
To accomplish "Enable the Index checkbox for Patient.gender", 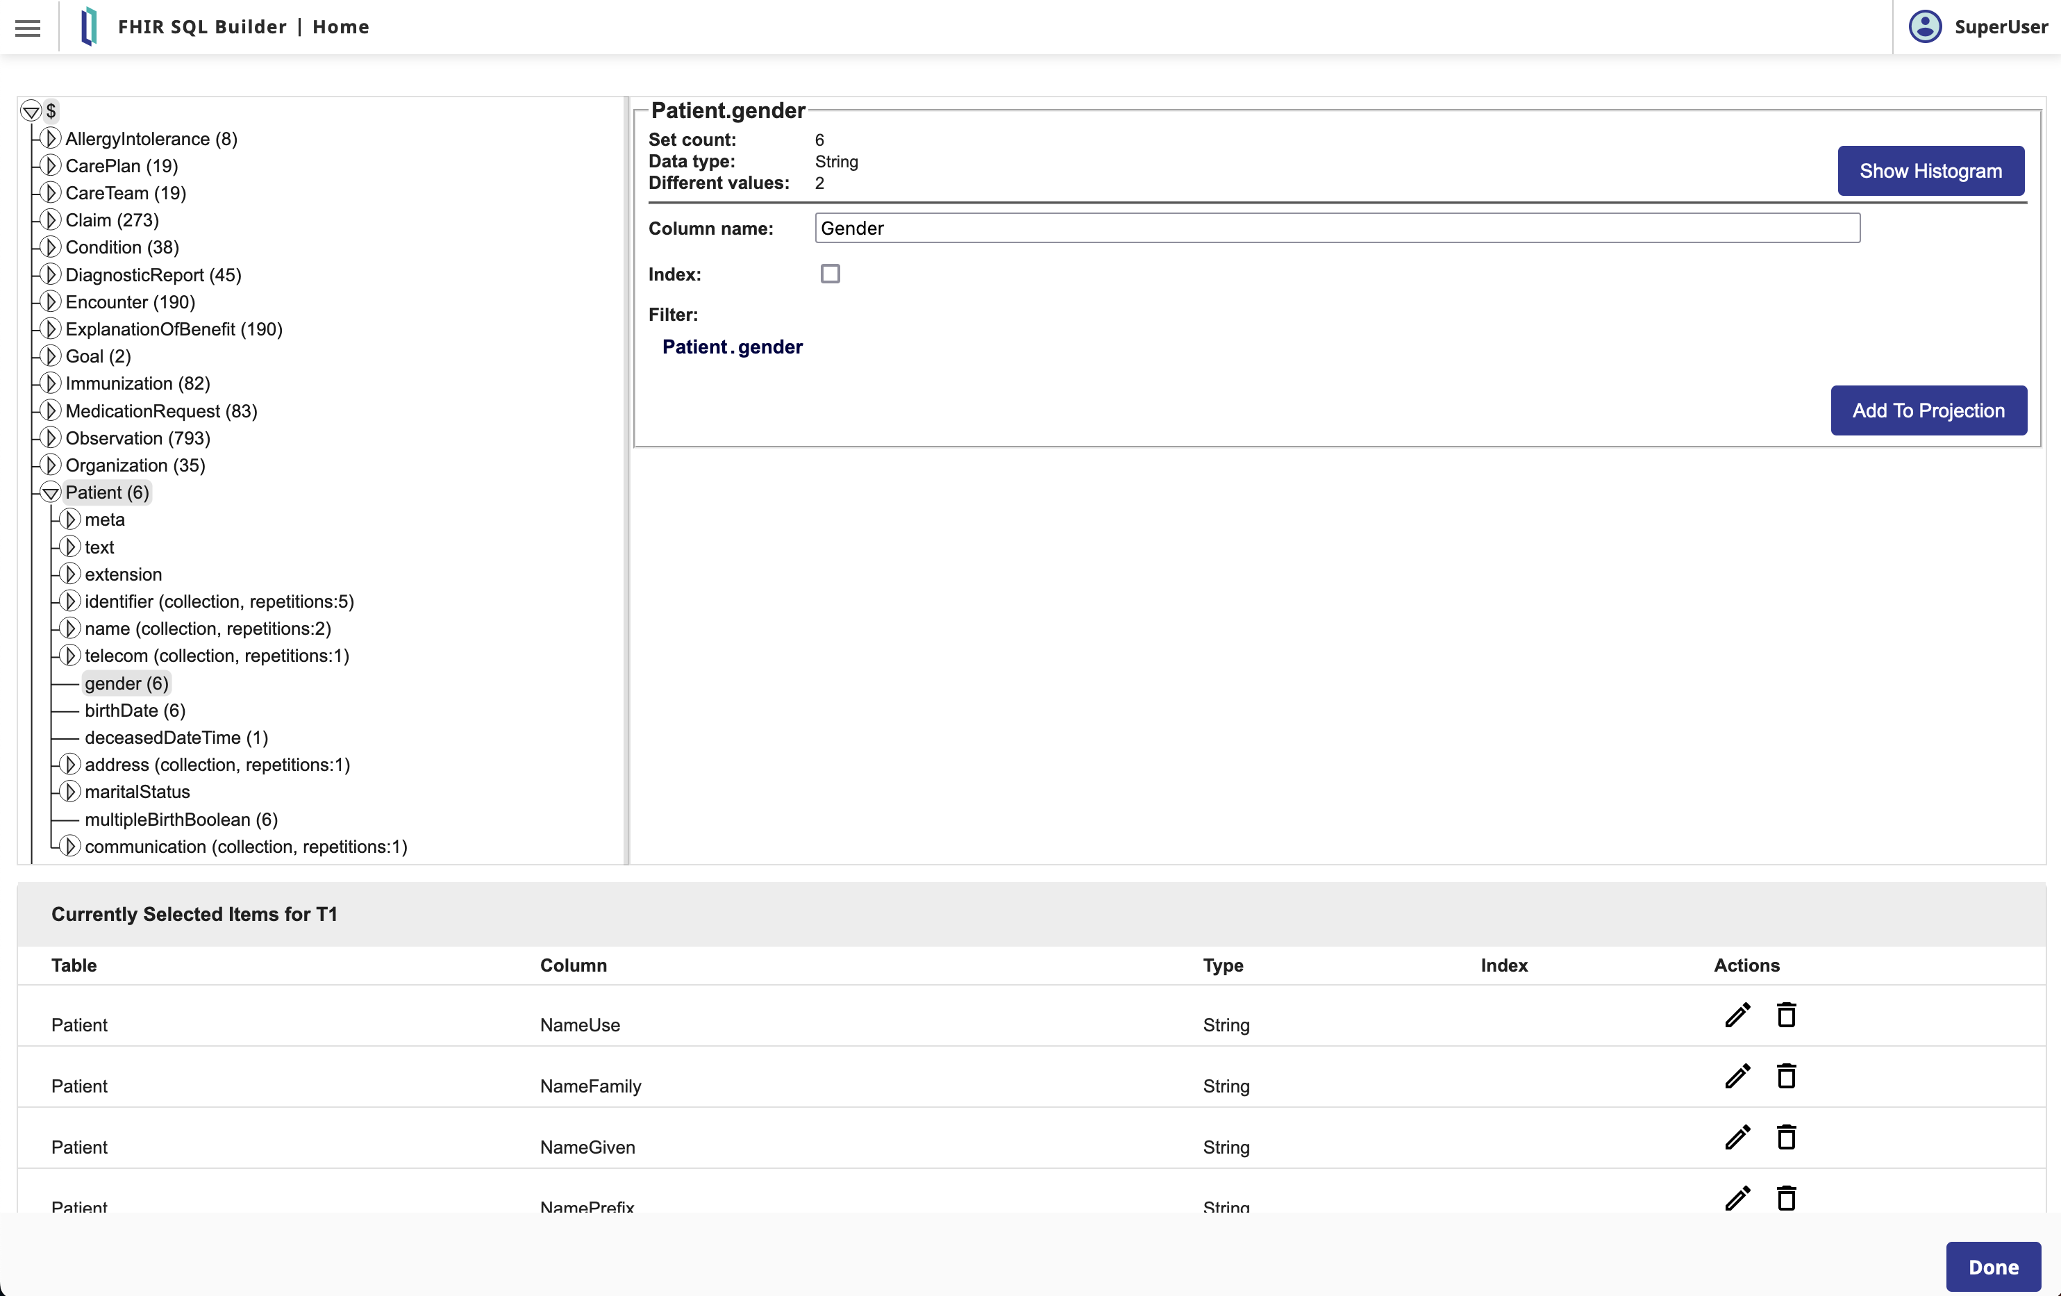I will tap(829, 274).
